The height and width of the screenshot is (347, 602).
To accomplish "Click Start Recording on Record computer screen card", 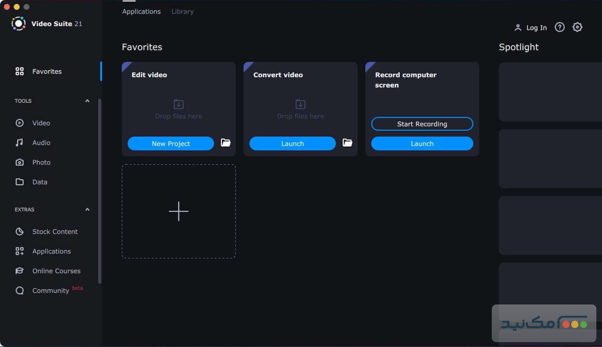I will (422, 124).
